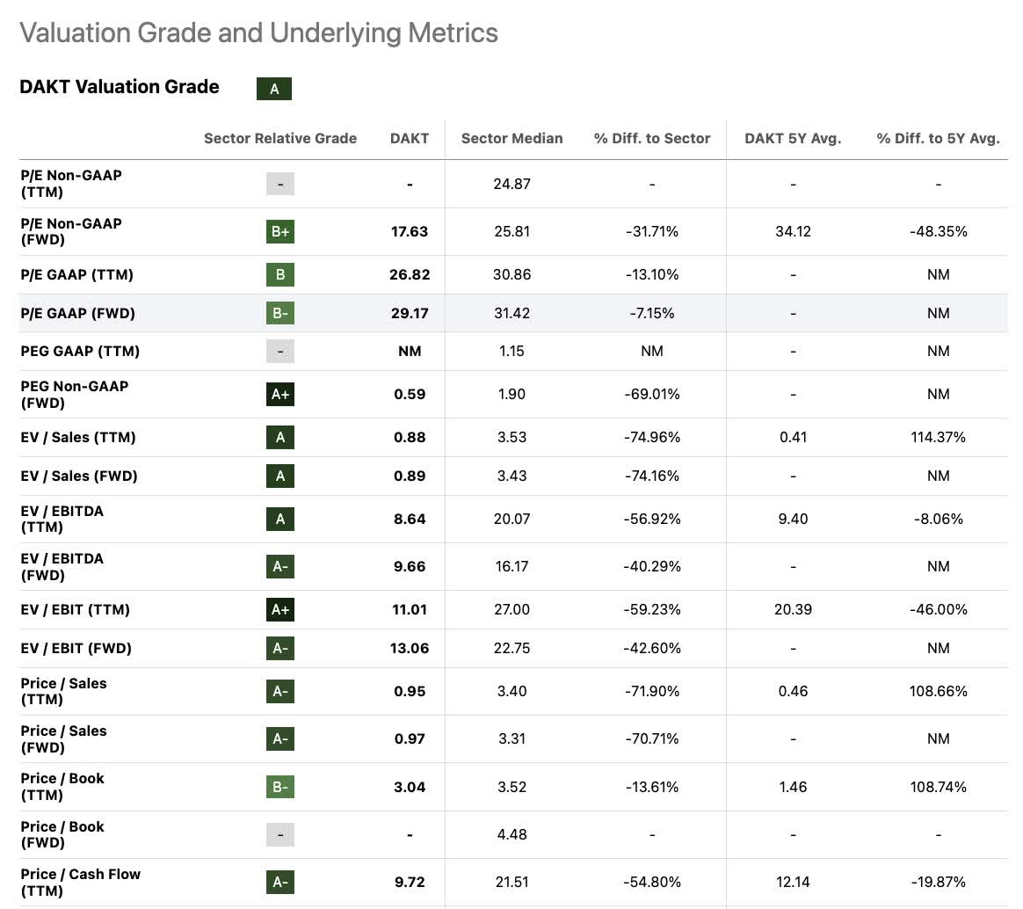The image size is (1023, 909).
Task: Select the A- grade badge for Price / Cash Flow (TTM)
Action: coord(280,882)
